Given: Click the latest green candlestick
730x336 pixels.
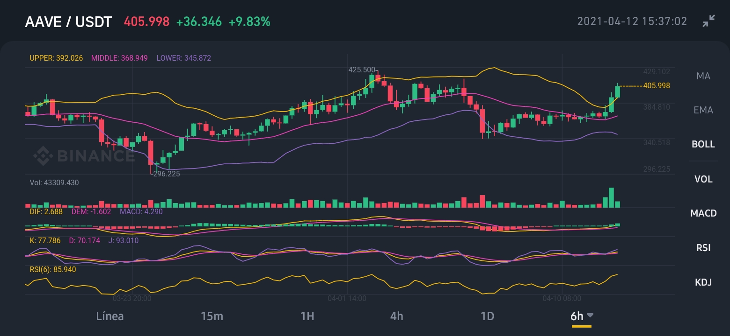Looking at the screenshot, I should [x=617, y=91].
